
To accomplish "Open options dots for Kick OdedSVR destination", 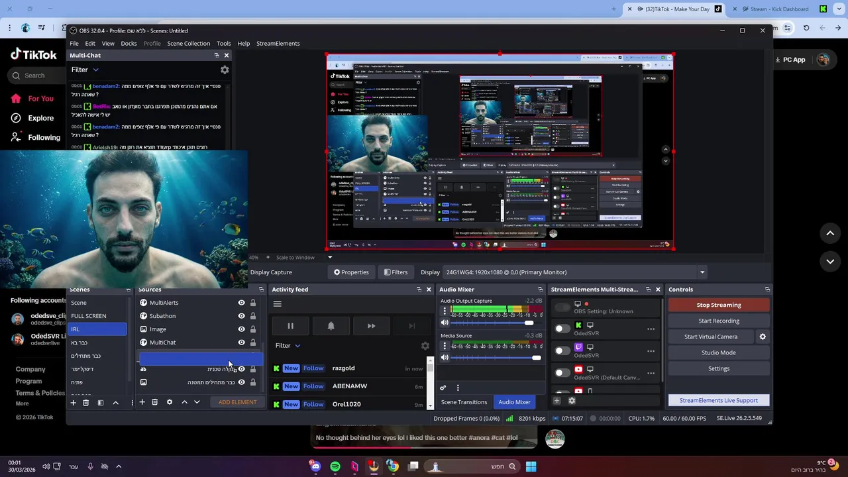I will 651,329.
